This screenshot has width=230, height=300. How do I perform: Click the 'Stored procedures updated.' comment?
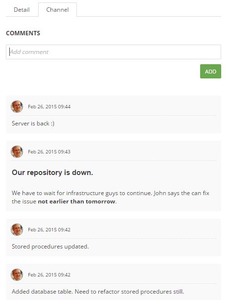click(x=50, y=247)
